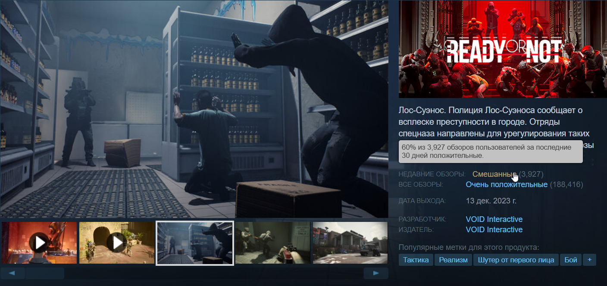The width and height of the screenshot is (607, 286).
Task: Click the ВСЕ ОБЗОРЫ label
Action: [421, 185]
